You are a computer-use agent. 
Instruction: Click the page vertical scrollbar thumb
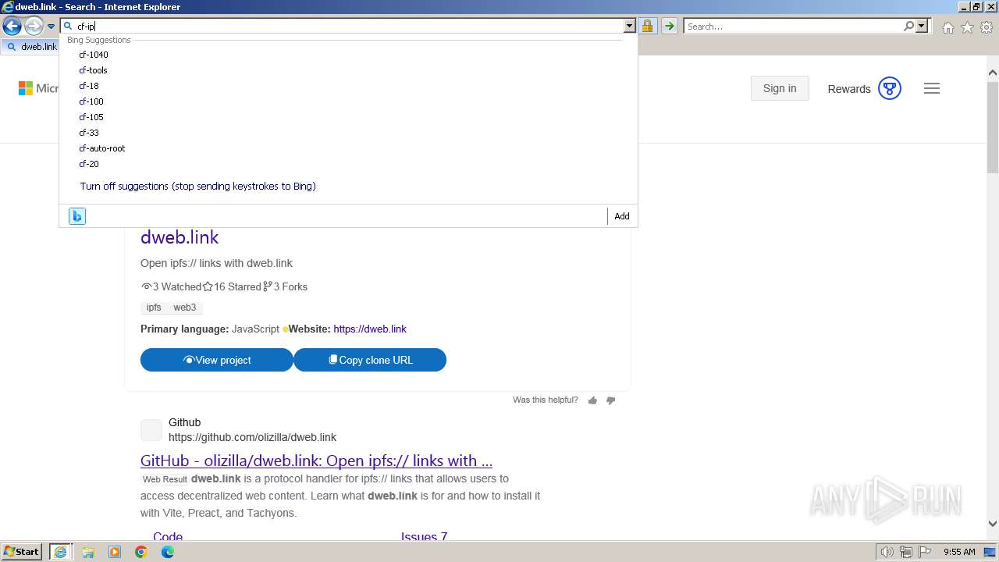(x=993, y=129)
